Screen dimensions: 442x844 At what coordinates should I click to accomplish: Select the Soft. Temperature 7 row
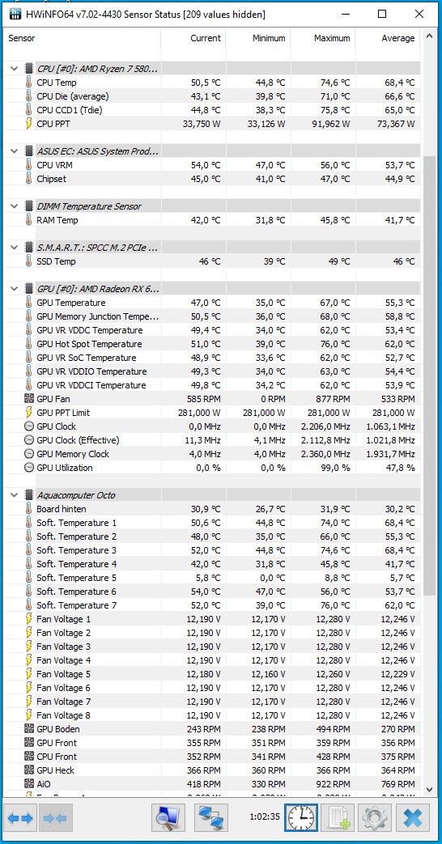pyautogui.click(x=211, y=605)
